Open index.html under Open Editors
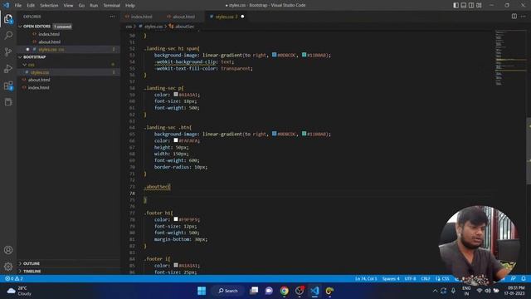Screen dimensions: 531x299 pyautogui.click(x=49, y=34)
